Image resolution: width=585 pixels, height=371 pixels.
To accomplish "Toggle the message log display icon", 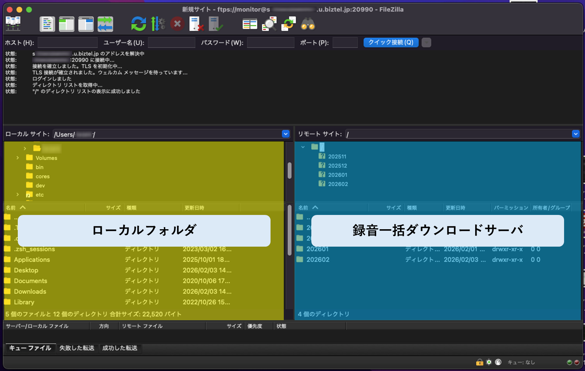I will [x=47, y=24].
